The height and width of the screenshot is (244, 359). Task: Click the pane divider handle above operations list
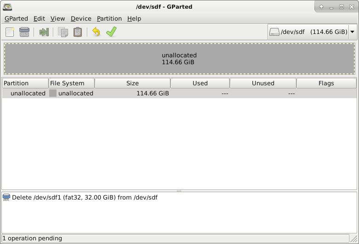click(x=179, y=191)
